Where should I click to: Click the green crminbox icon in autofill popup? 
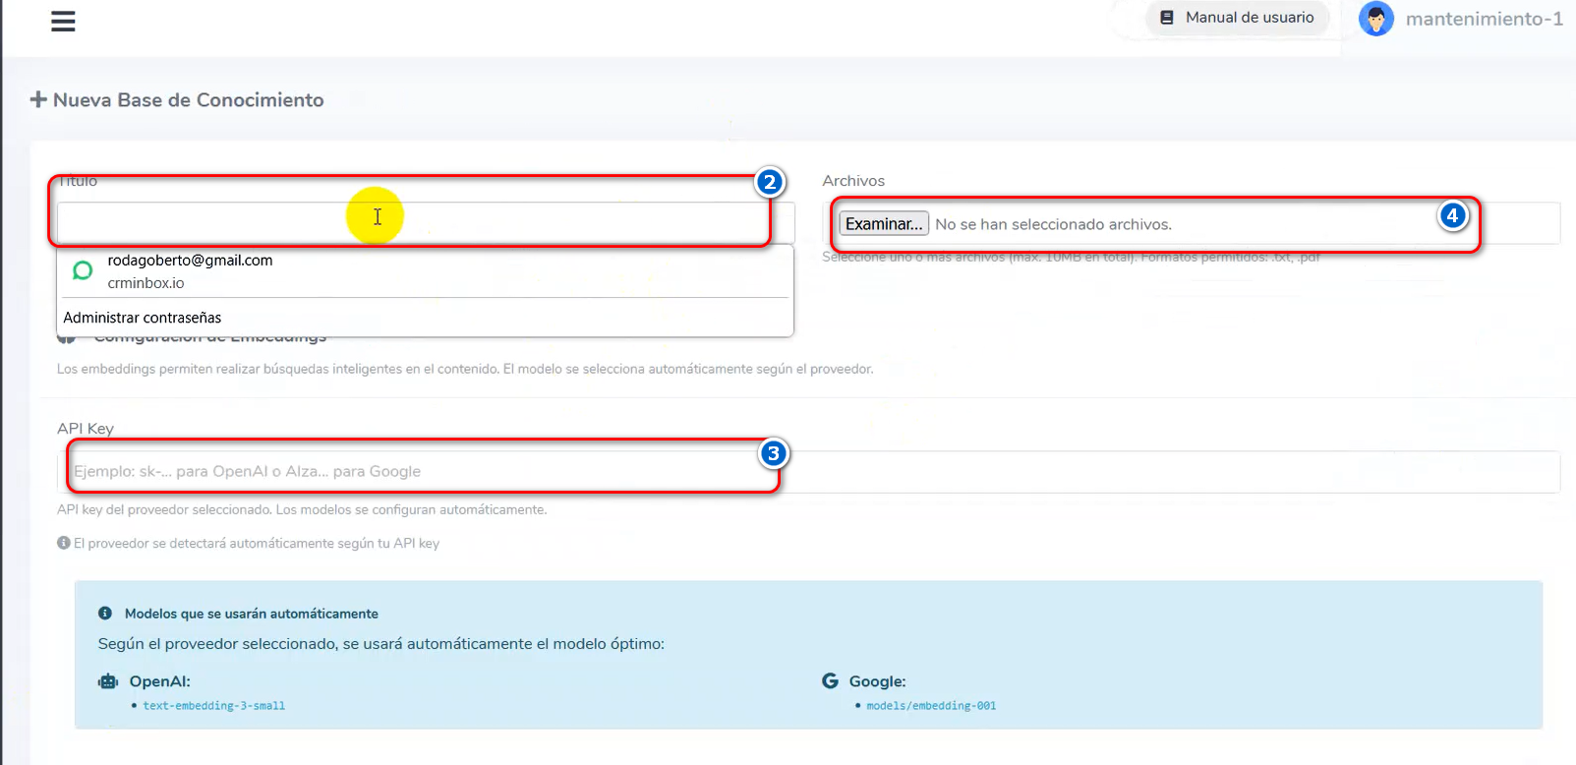[83, 270]
